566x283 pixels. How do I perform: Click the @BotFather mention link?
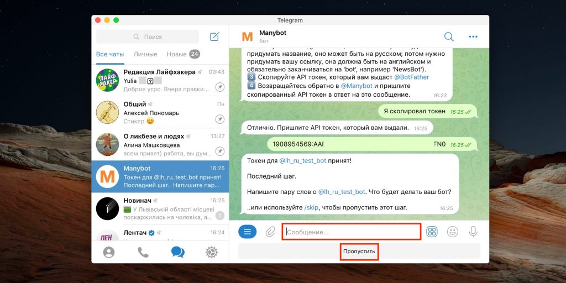[x=411, y=77]
